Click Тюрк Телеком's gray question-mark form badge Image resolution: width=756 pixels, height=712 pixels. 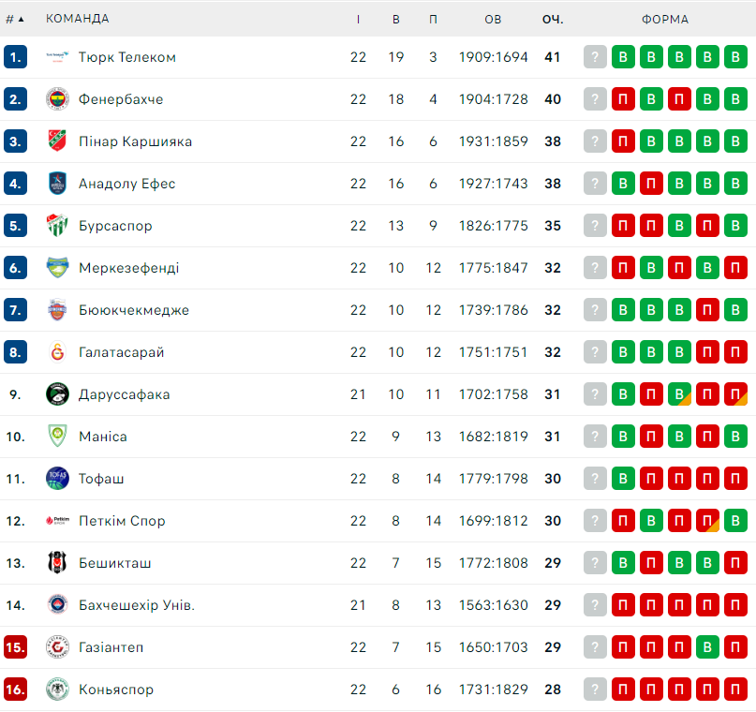(x=595, y=57)
